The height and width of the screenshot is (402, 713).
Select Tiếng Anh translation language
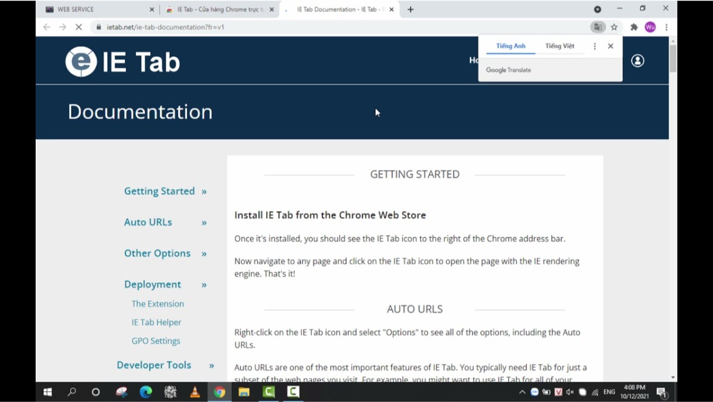[x=510, y=46]
